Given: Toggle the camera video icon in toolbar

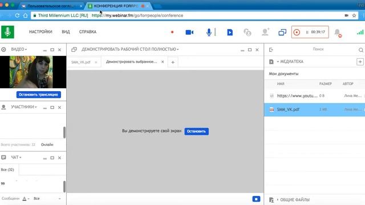Looking at the screenshot, I should pos(189,32).
